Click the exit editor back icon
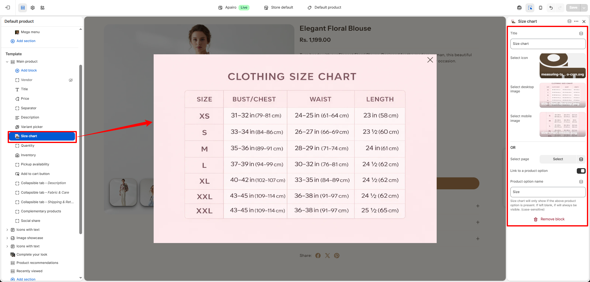590x282 pixels. click(8, 8)
